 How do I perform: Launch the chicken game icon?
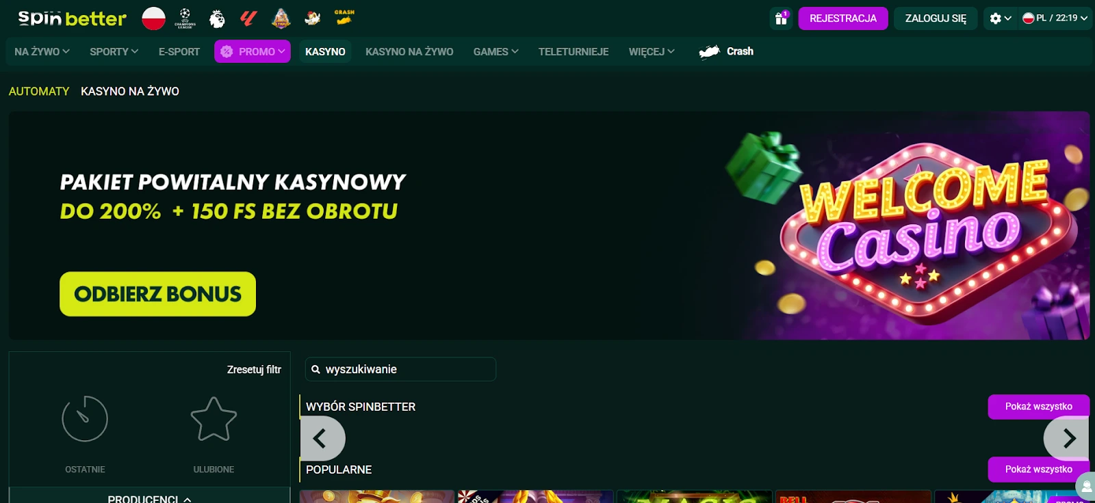(x=313, y=18)
